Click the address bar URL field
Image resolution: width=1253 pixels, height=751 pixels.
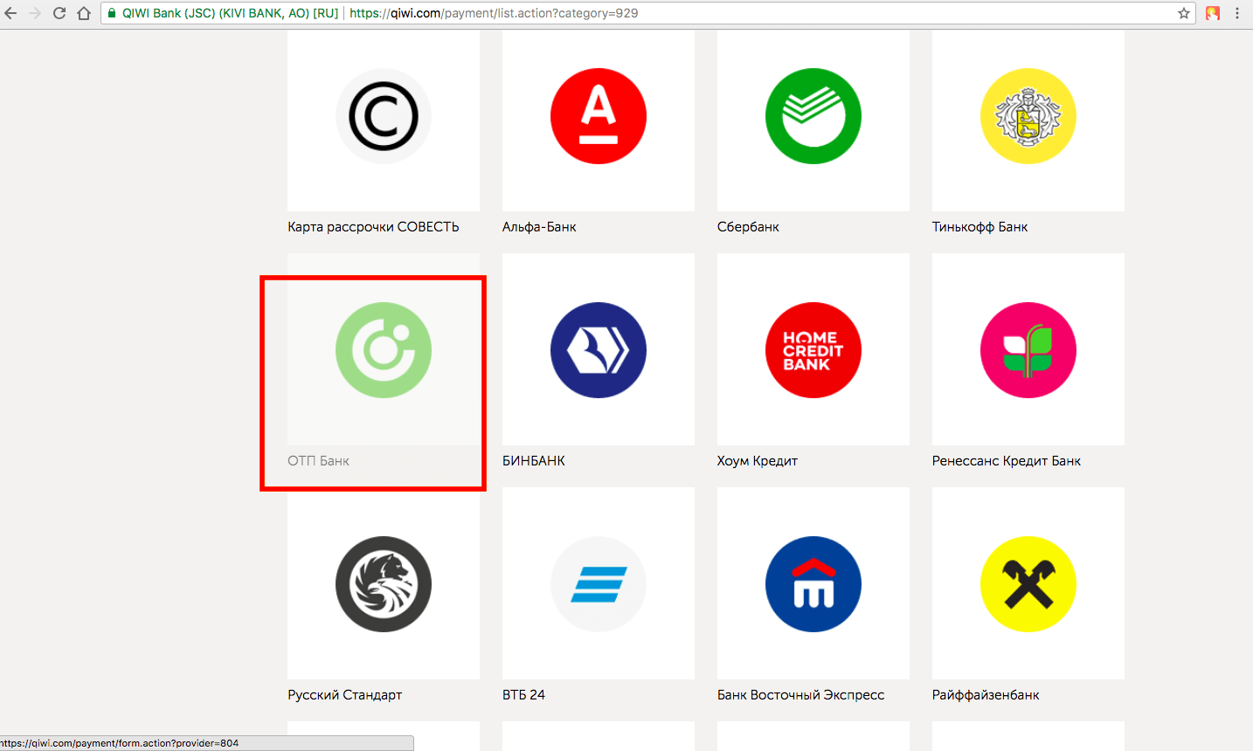(x=699, y=13)
